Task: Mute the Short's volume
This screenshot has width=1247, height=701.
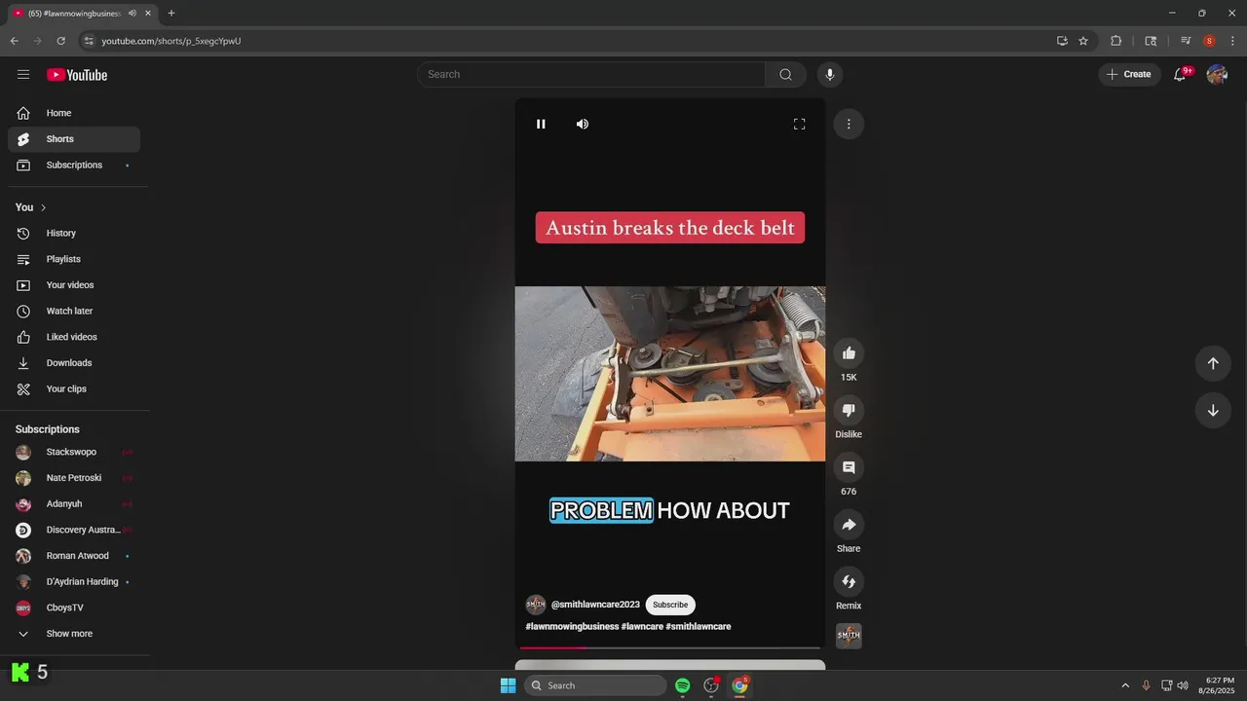Action: pos(583,124)
